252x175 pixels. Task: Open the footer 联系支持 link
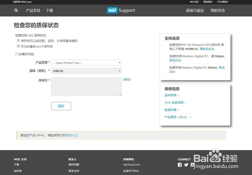[74, 171]
